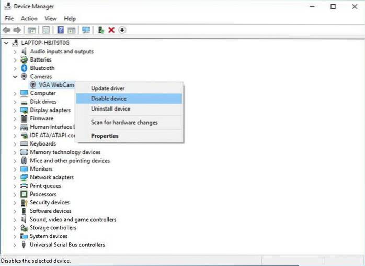Click the down-arrow disable device toolbar icon
This screenshot has width=365, height=266.
[x=122, y=30]
